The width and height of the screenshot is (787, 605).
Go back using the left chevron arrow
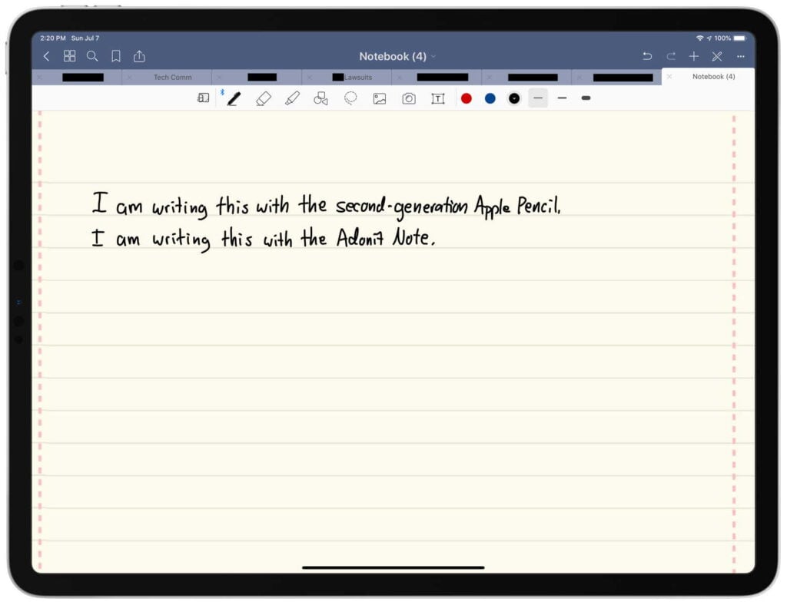(x=47, y=56)
